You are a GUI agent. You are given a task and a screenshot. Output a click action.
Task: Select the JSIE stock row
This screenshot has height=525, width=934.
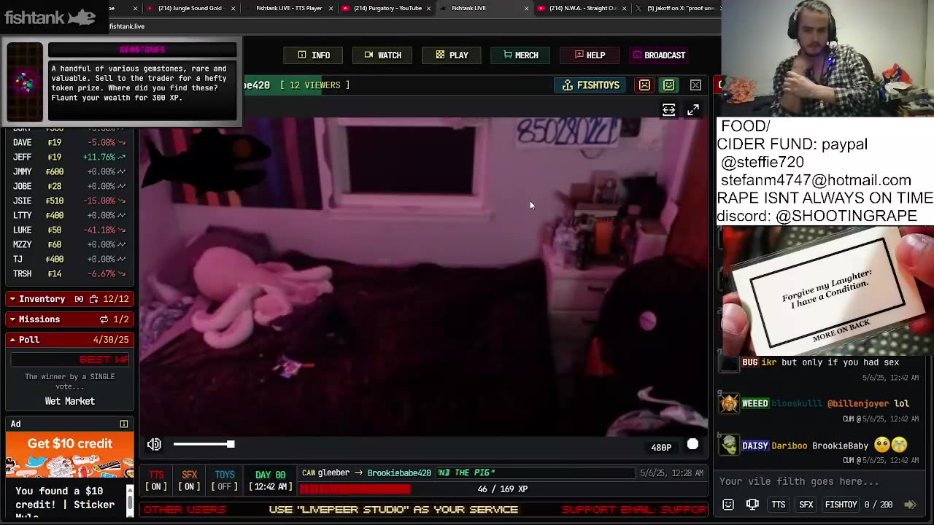[69, 201]
